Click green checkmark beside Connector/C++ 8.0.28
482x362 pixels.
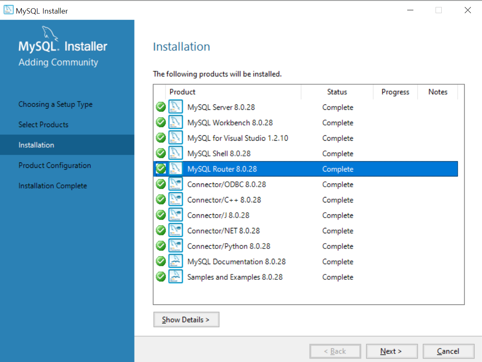[161, 200]
